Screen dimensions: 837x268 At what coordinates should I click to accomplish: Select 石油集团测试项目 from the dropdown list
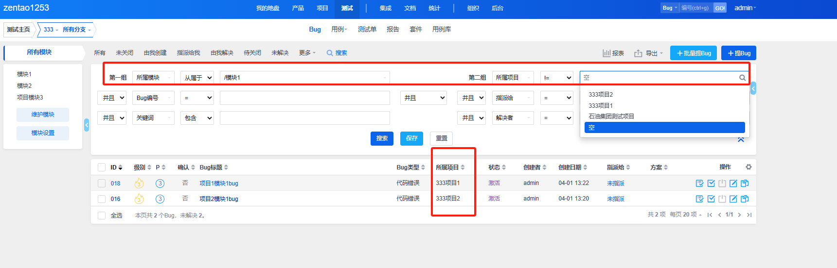point(611,117)
